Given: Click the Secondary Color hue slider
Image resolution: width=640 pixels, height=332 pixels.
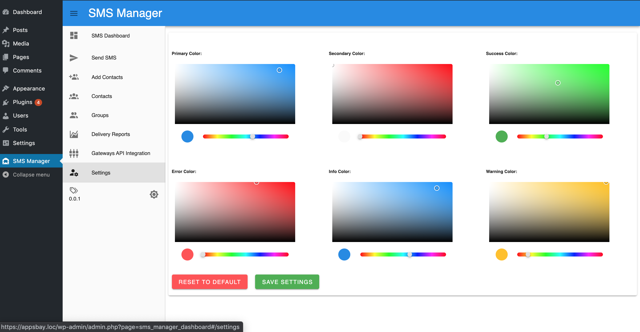Looking at the screenshot, I should (x=403, y=136).
